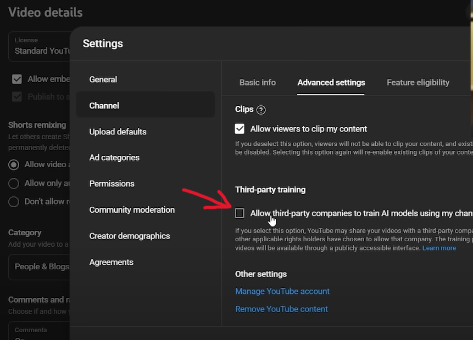Select Allow only audio remixing option
Screen dimensions: 473x340
click(x=14, y=183)
